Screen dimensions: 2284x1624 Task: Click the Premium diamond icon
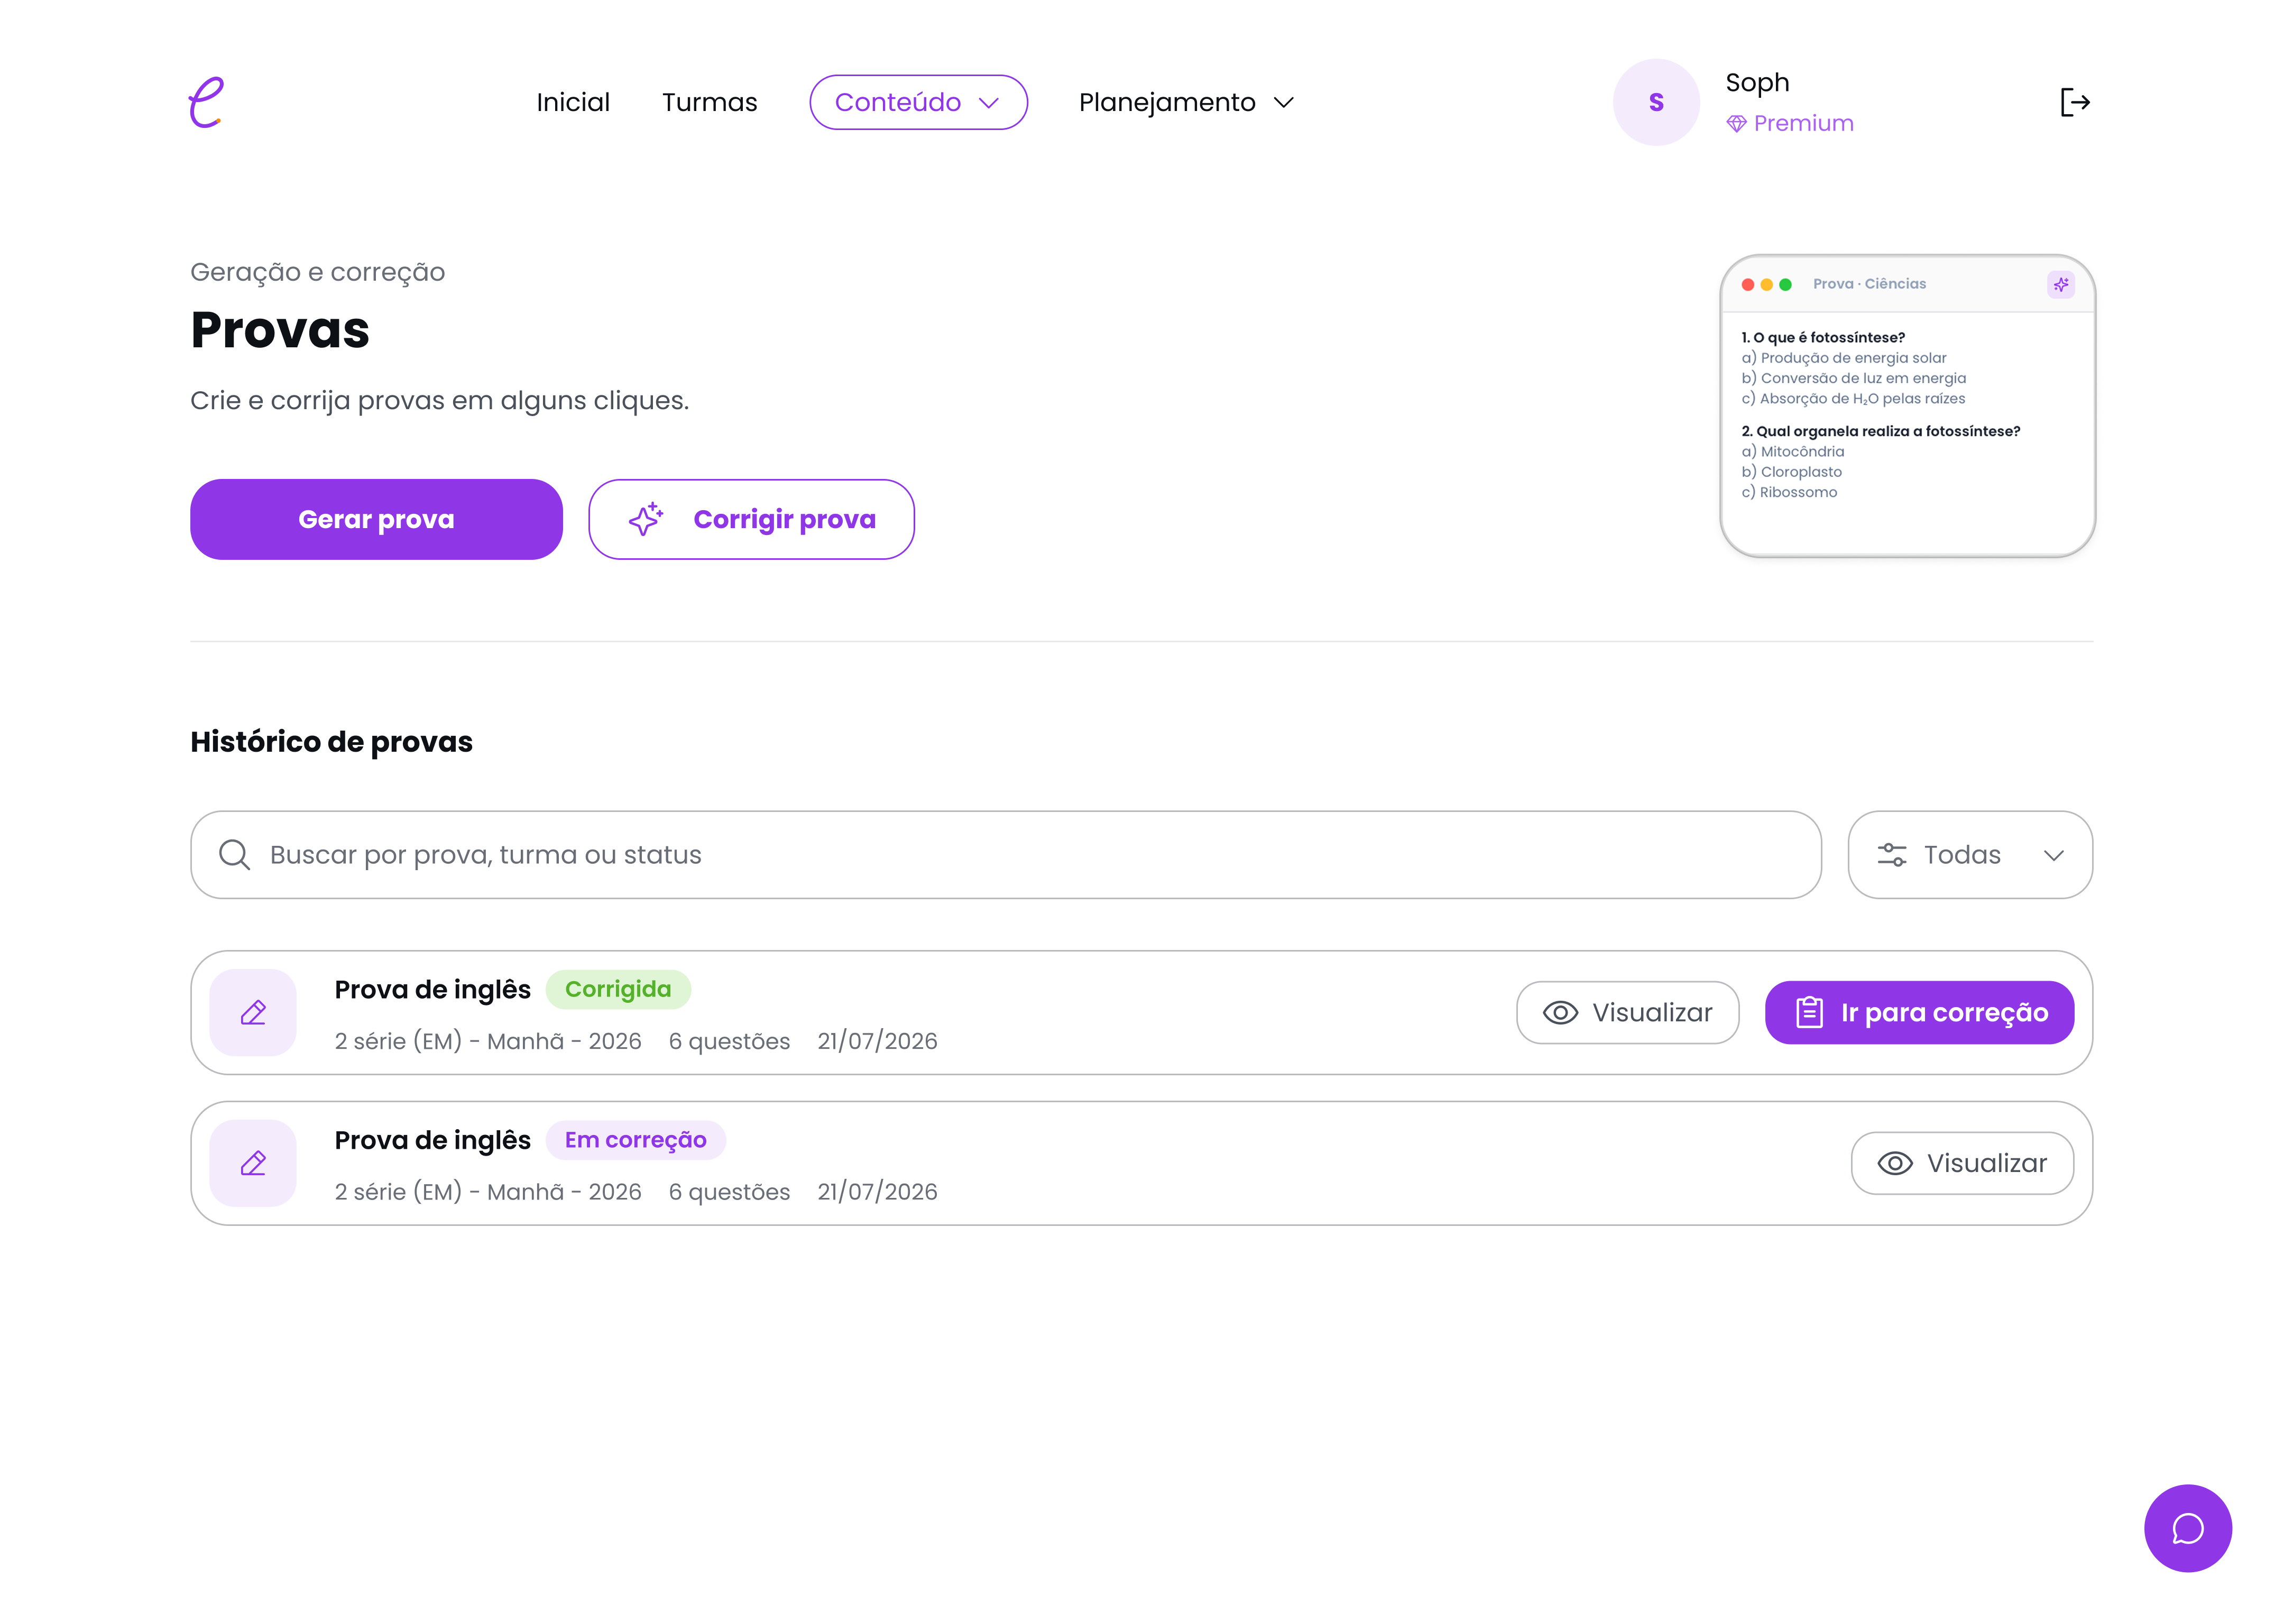coord(1736,123)
